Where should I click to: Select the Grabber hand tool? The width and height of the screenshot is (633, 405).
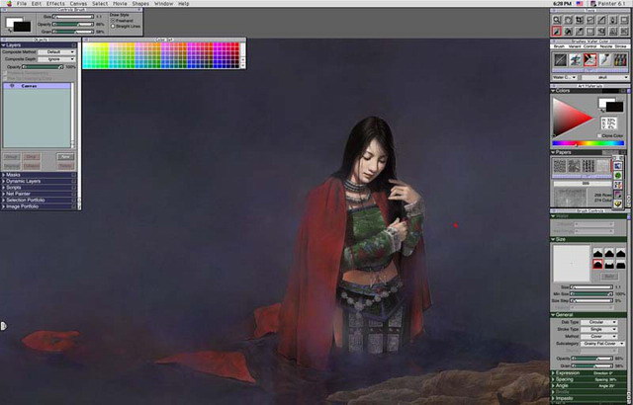(568, 20)
